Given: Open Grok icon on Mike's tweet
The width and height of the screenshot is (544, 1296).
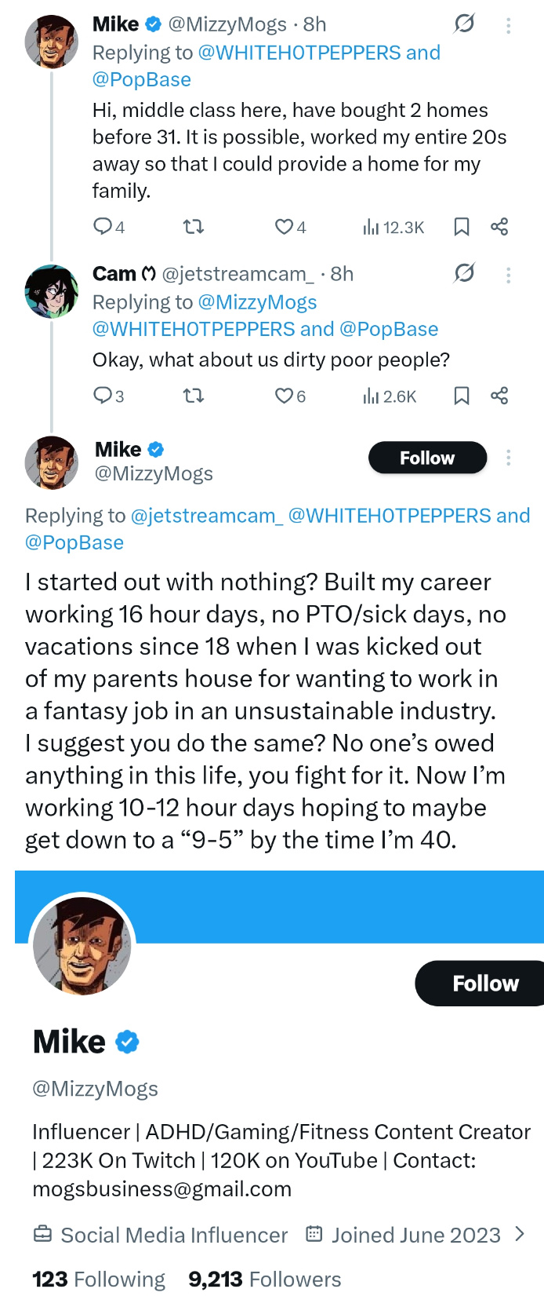Looking at the screenshot, I should pyautogui.click(x=464, y=24).
